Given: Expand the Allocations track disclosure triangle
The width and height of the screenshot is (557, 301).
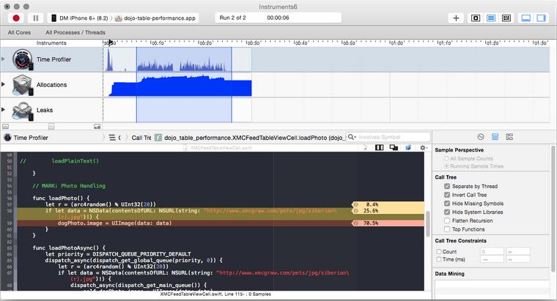Looking at the screenshot, I should [4, 85].
